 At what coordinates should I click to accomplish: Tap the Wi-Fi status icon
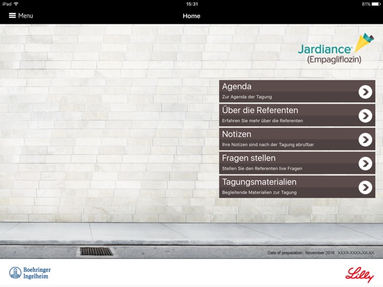click(16, 4)
